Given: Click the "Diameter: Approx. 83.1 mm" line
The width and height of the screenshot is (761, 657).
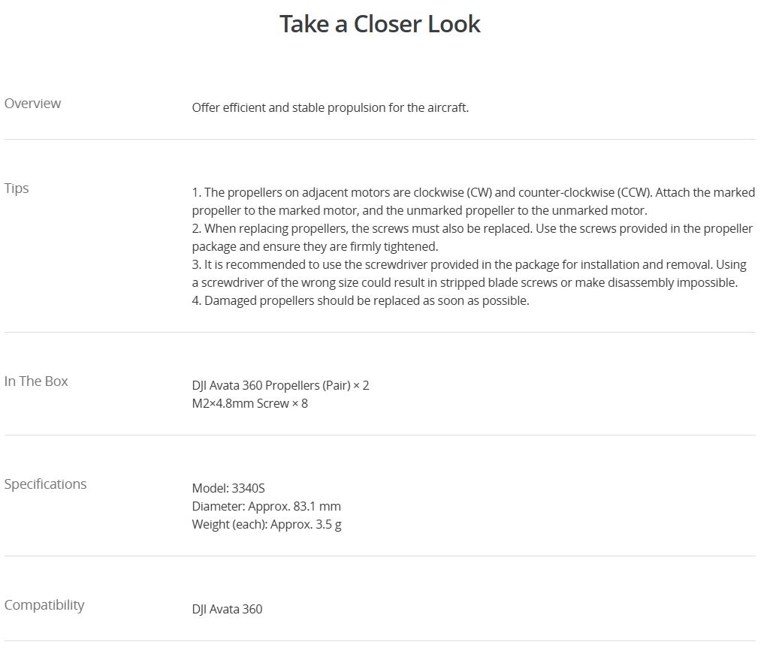Looking at the screenshot, I should point(266,507).
